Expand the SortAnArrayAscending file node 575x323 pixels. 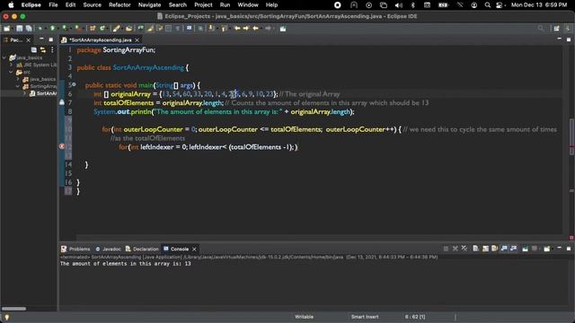click(24, 93)
